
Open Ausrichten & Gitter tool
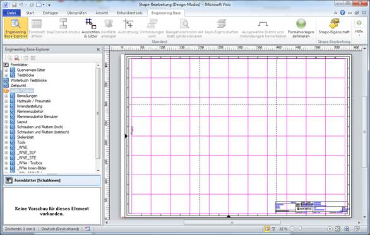[91, 28]
